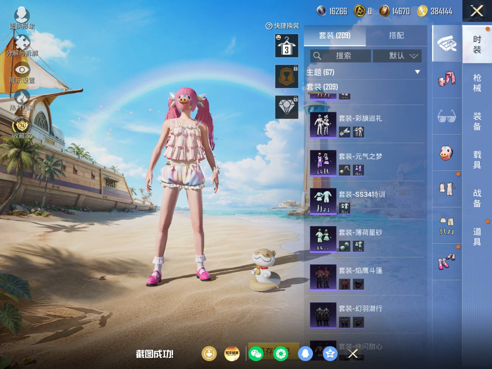
Task: Switch to the 道具 side tab
Action: coord(477,237)
